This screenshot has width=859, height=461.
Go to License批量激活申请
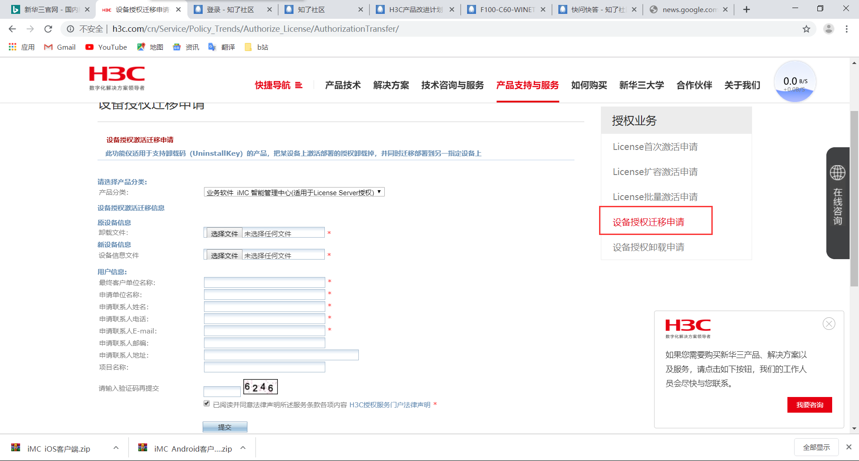655,197
